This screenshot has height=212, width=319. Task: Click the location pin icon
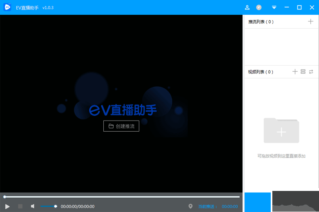coord(191,206)
